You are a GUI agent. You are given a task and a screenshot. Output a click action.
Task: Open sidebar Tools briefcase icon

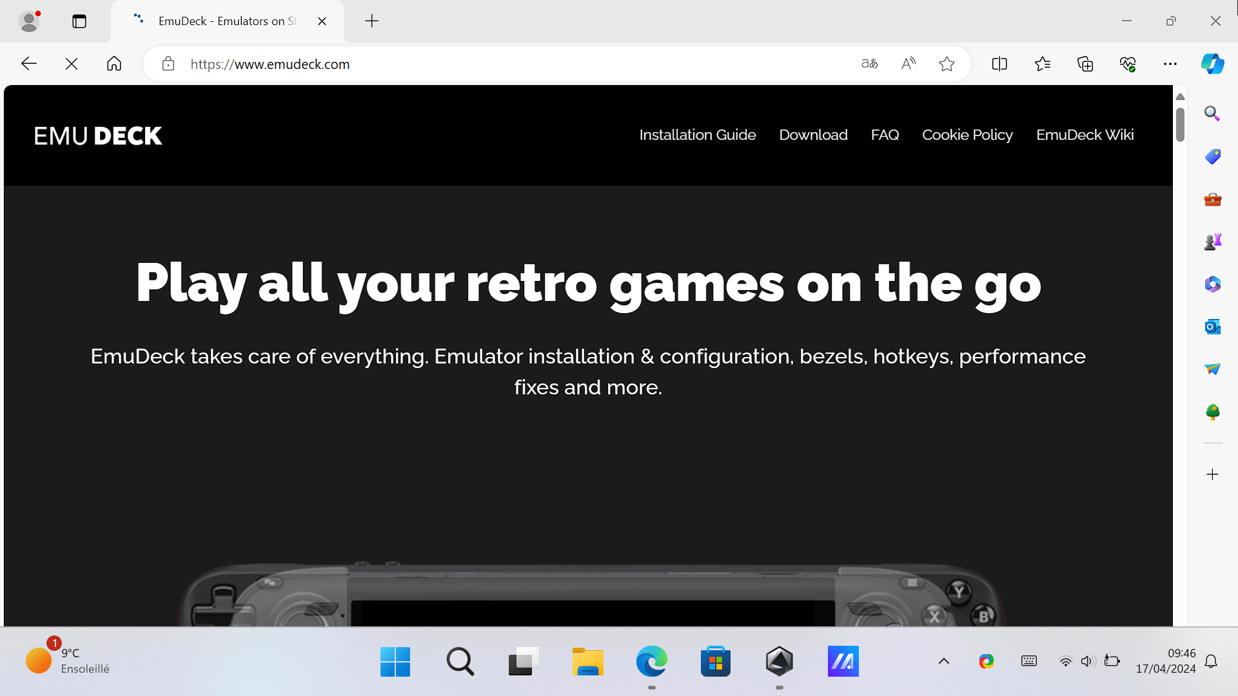pyautogui.click(x=1213, y=199)
